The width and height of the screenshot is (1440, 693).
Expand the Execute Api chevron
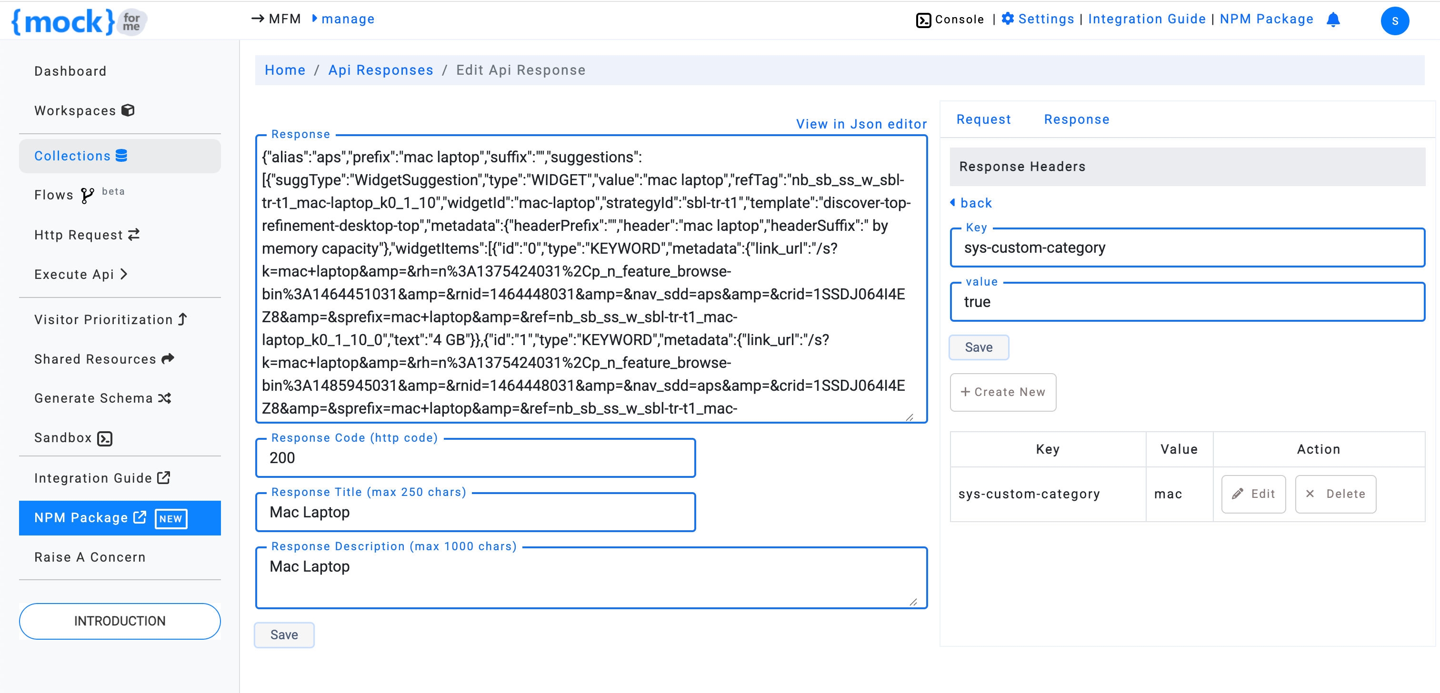point(124,274)
